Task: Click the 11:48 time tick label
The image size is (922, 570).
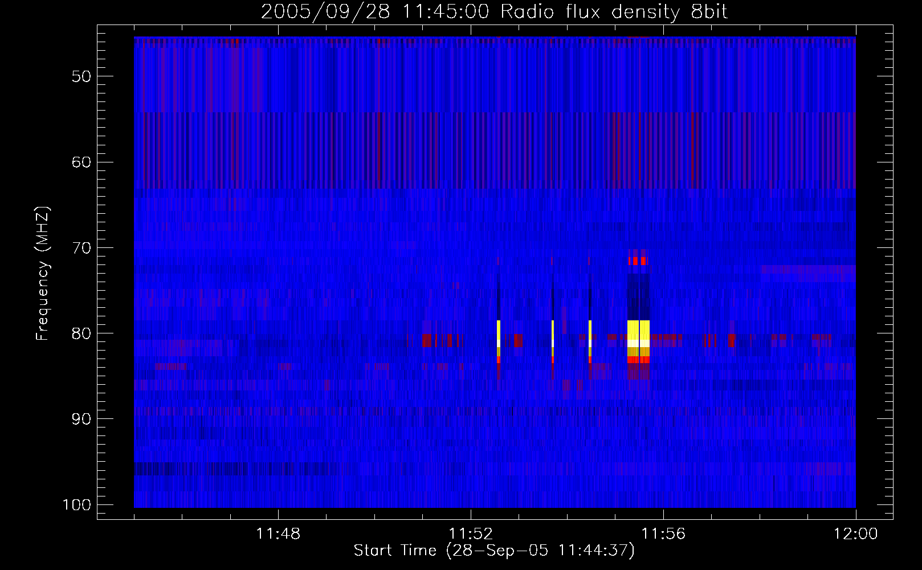Action: (x=278, y=534)
